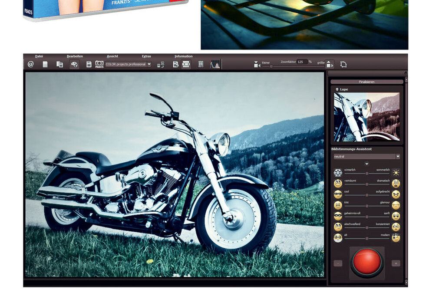The width and height of the screenshot is (429, 289).
Task: Open the Extras menu
Action: click(146, 56)
